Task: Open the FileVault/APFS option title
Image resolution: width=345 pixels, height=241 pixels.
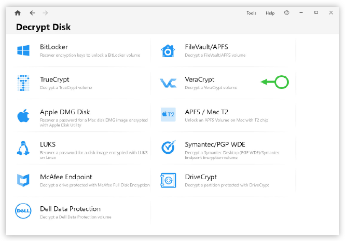Action: coord(206,47)
